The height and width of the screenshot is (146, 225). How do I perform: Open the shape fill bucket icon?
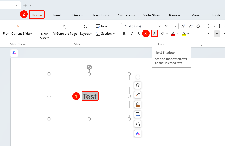coord(138,105)
